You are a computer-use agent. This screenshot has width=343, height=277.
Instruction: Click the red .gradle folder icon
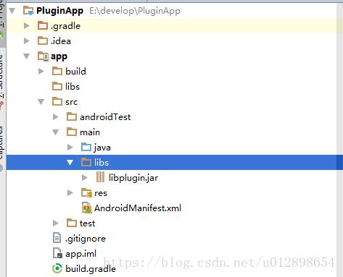[43, 25]
